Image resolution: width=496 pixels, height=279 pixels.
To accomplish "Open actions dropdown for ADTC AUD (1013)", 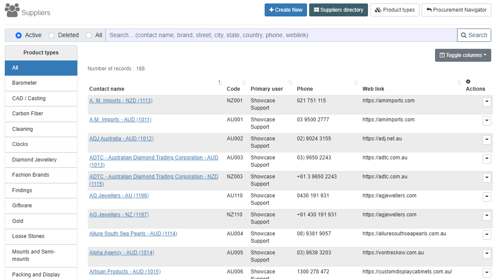I will pos(487,159).
